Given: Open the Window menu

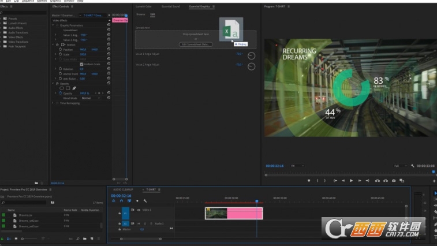Looking at the screenshot, I should pos(69,1).
